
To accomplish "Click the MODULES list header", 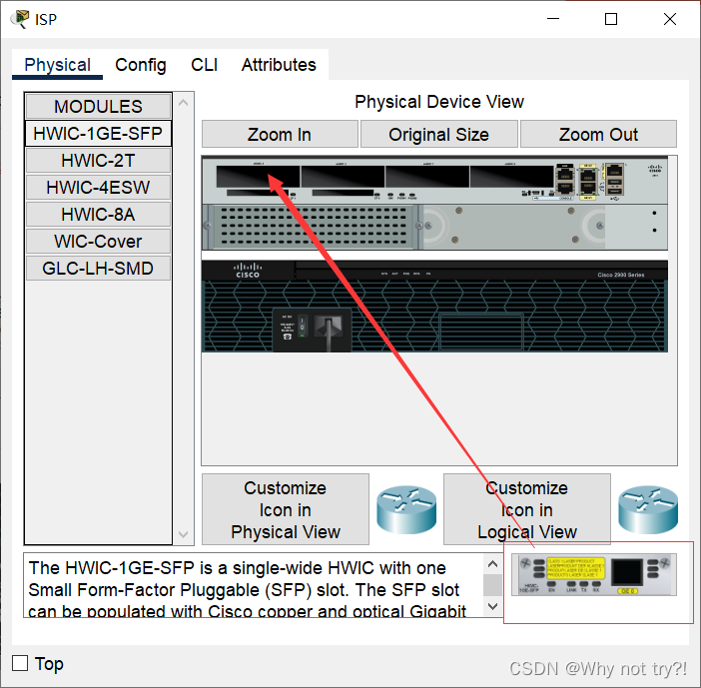I will (98, 107).
